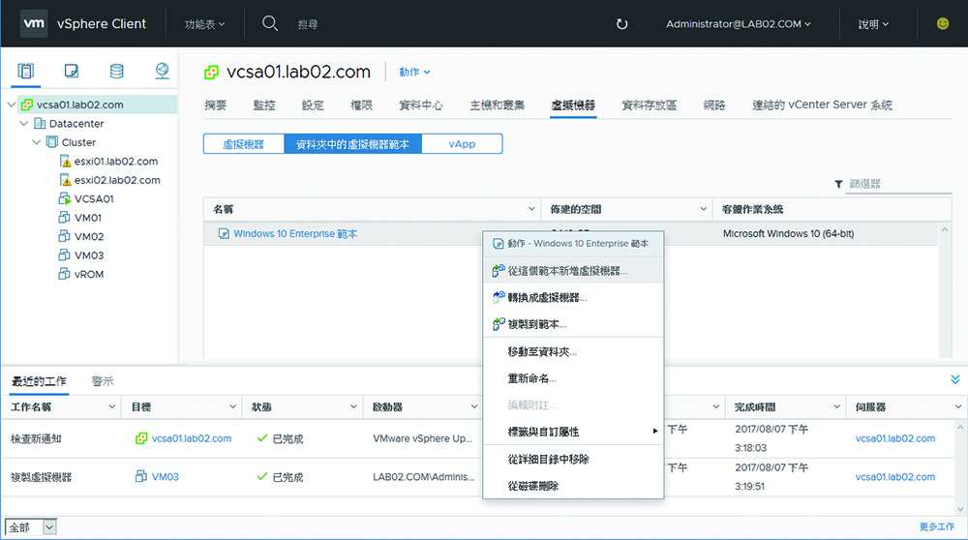The height and width of the screenshot is (540, 968).
Task: Click the template list vertical scrollbar
Action: (945, 290)
